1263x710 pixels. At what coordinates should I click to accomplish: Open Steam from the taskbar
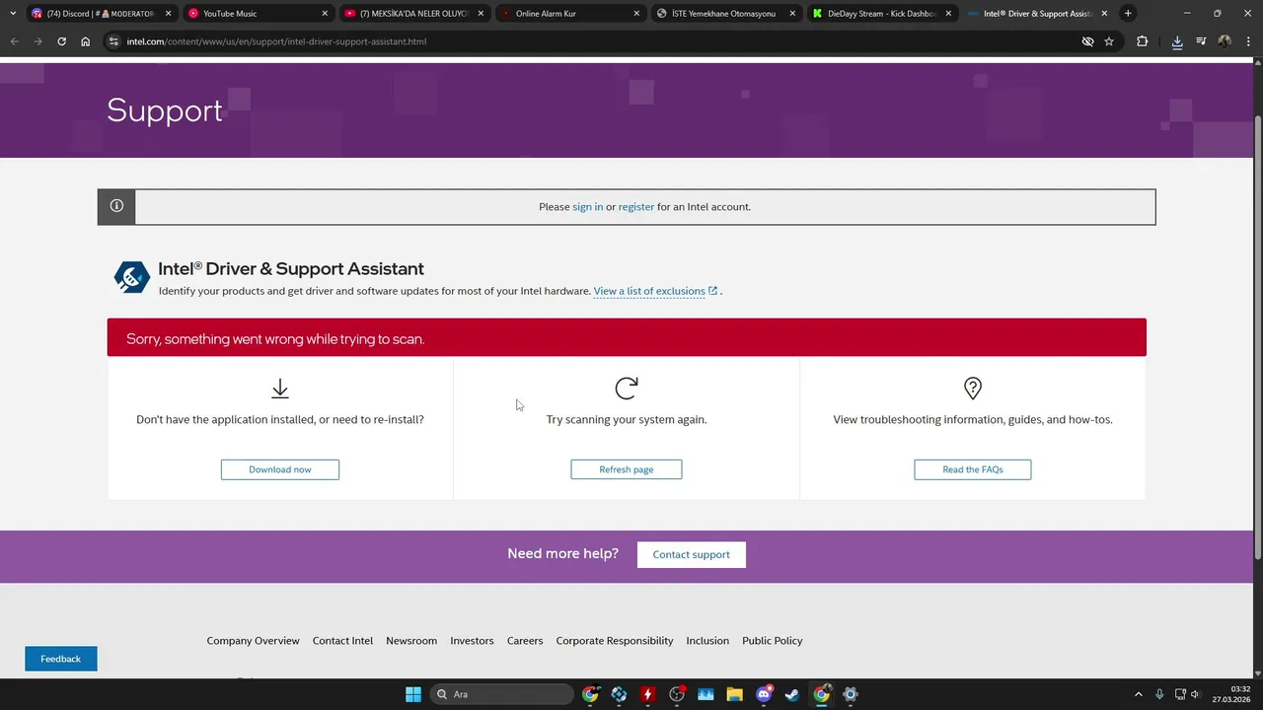pos(791,694)
